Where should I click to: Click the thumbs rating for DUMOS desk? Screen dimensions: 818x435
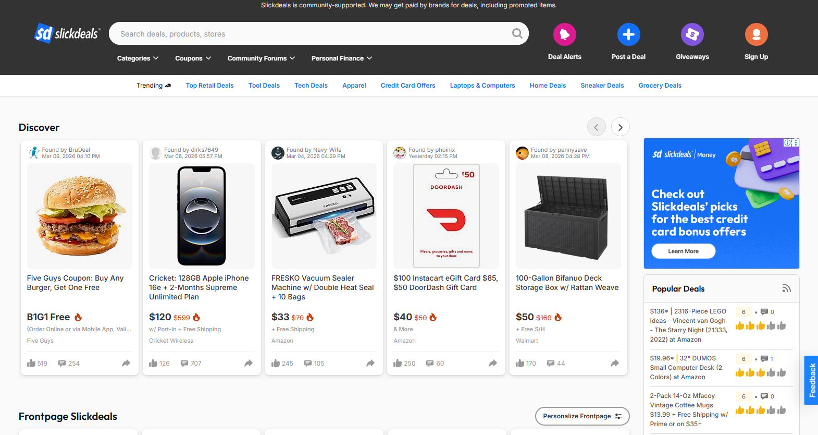click(x=761, y=373)
